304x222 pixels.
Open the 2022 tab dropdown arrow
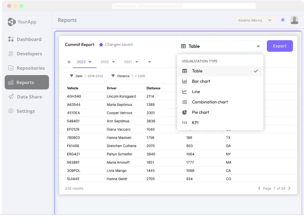(113, 62)
